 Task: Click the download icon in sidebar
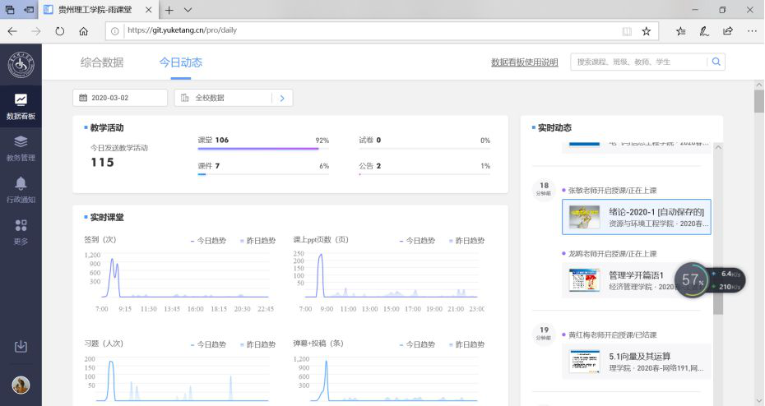coord(21,347)
